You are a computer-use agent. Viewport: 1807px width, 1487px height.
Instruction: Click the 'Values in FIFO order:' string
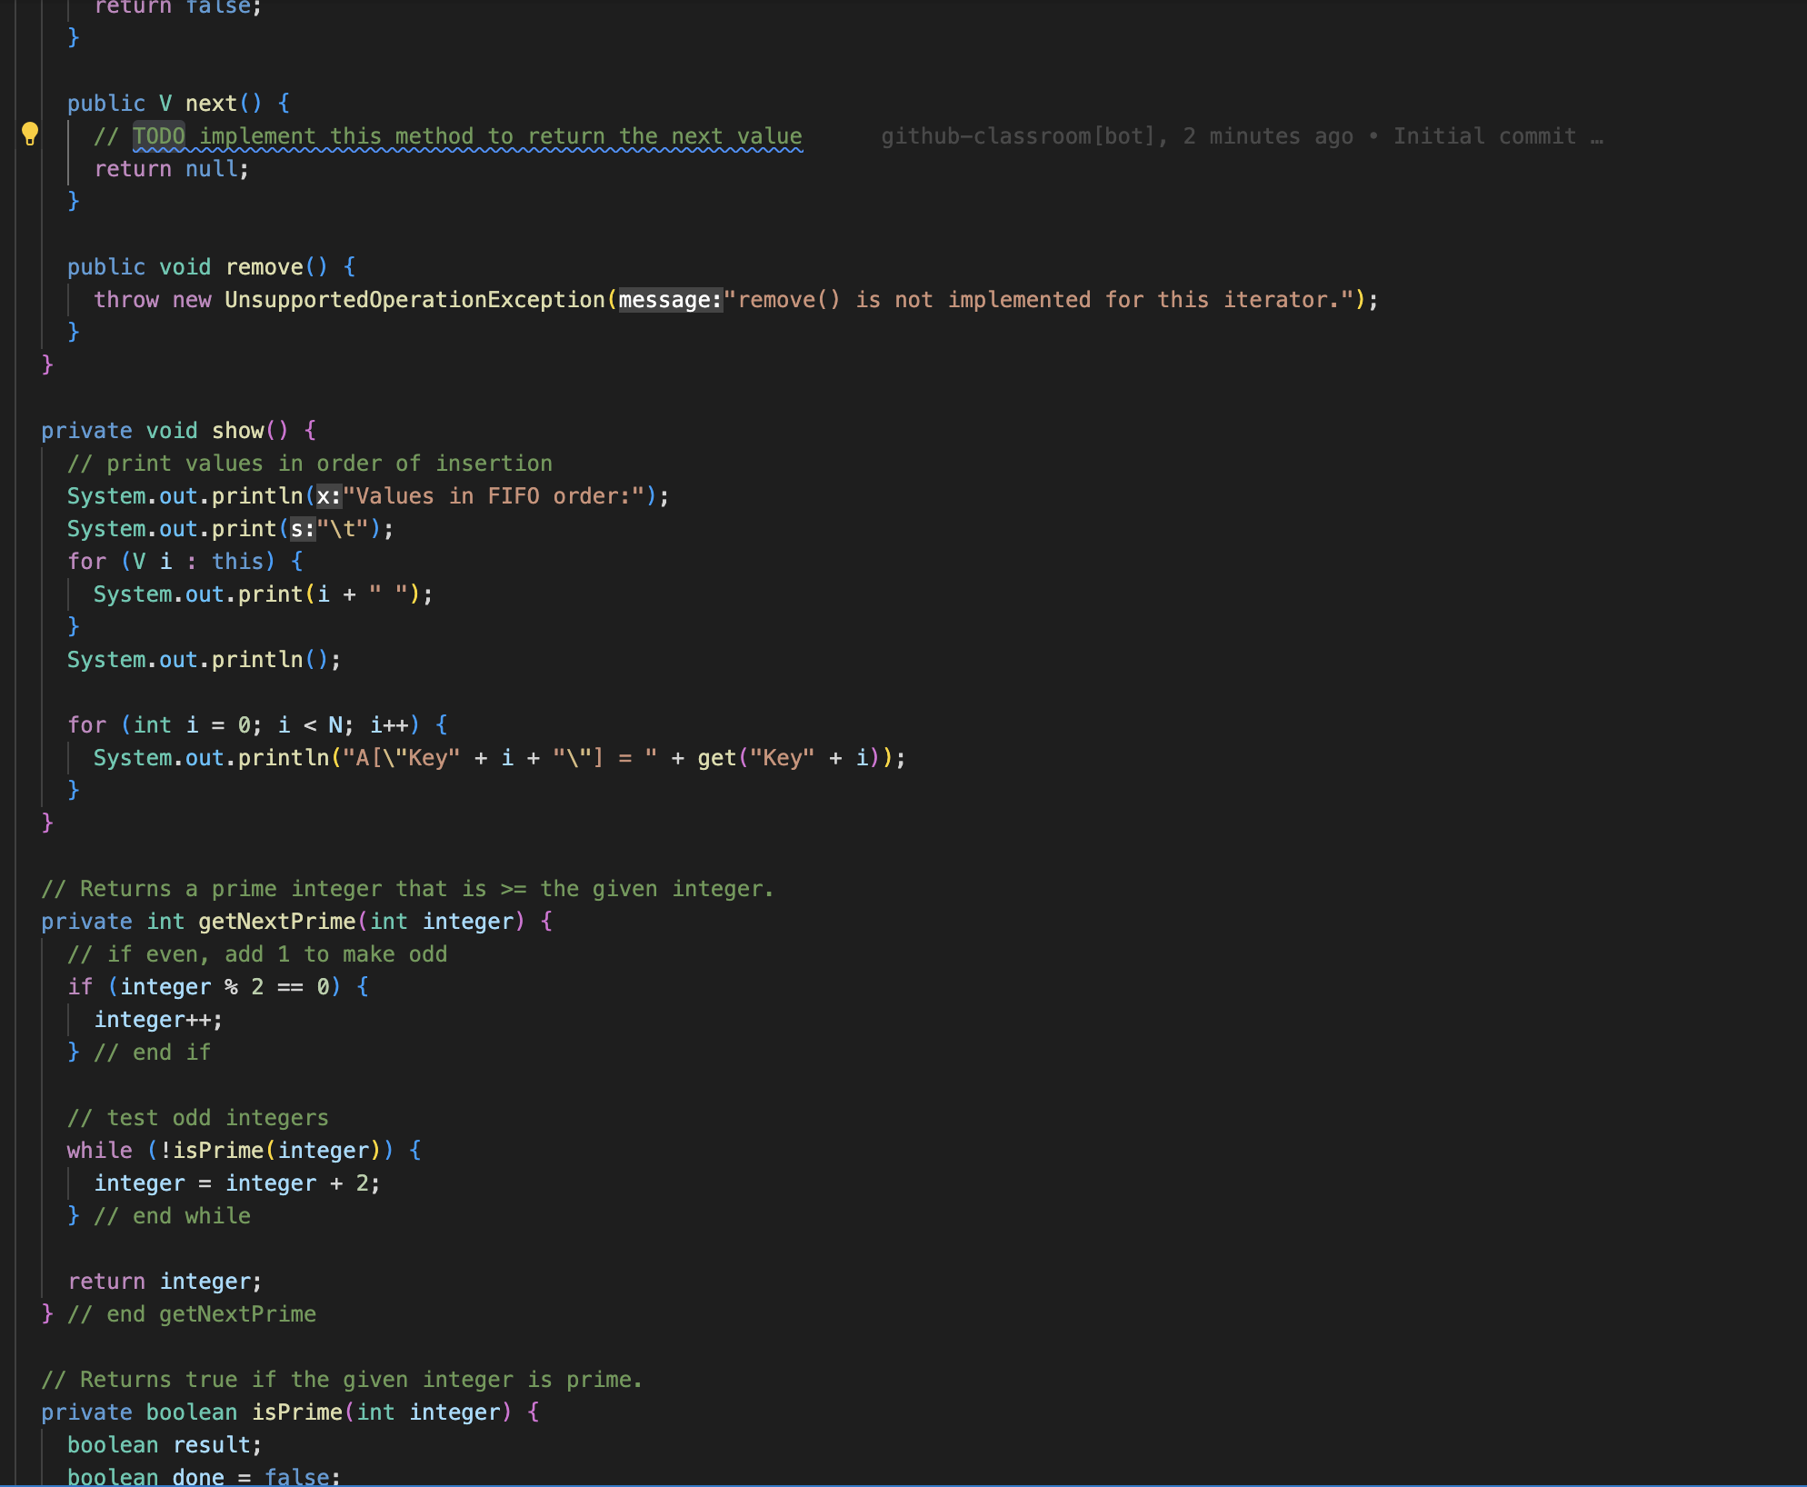(x=493, y=496)
